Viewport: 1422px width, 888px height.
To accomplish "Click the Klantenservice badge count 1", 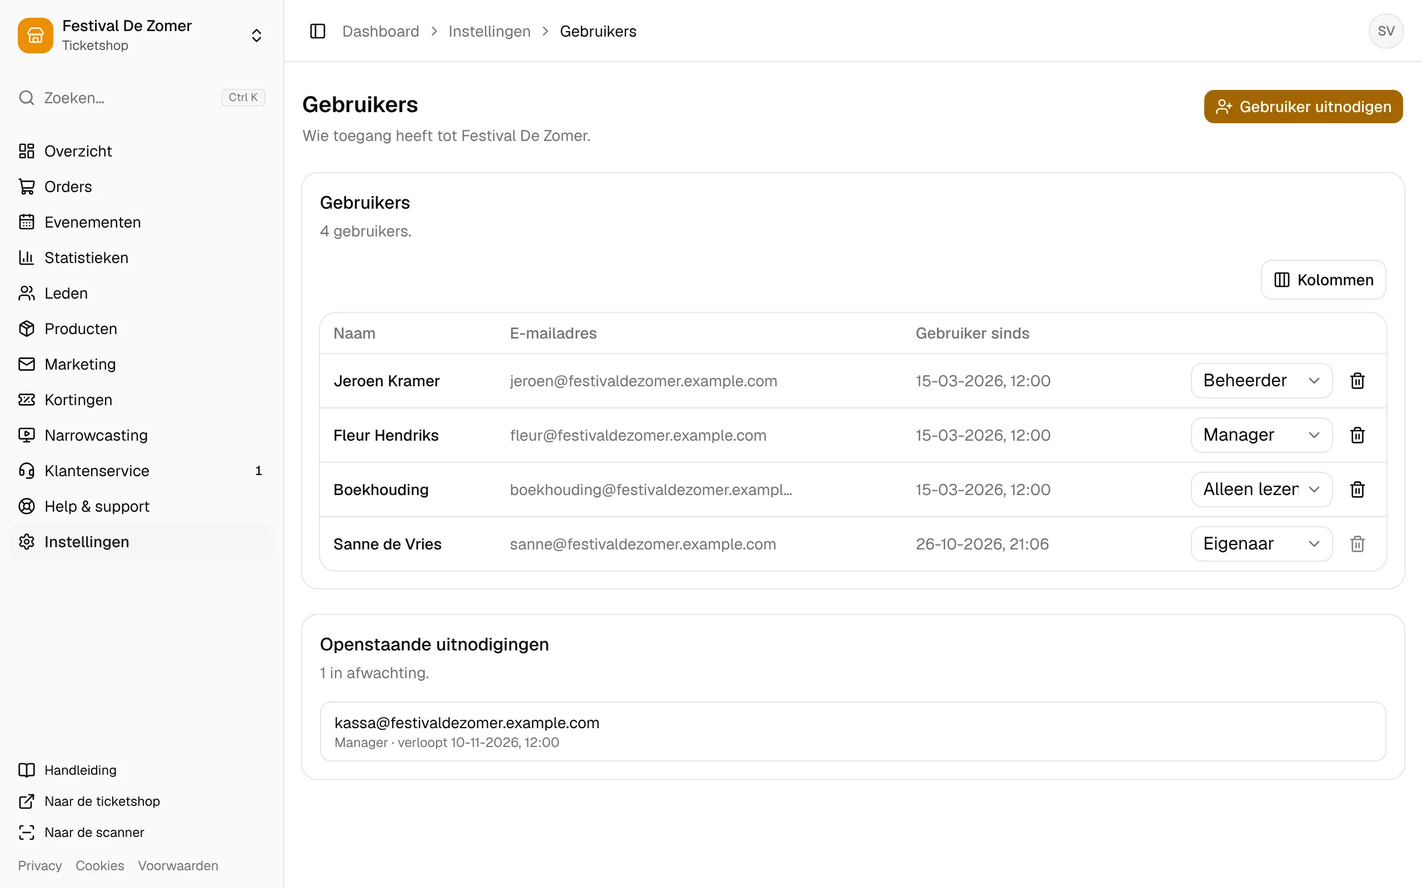I will pyautogui.click(x=258, y=471).
